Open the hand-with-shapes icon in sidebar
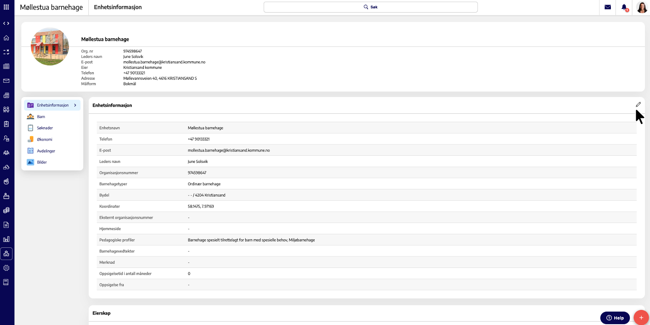 point(6,167)
